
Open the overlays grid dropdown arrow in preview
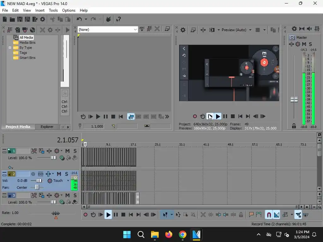pos(264,30)
